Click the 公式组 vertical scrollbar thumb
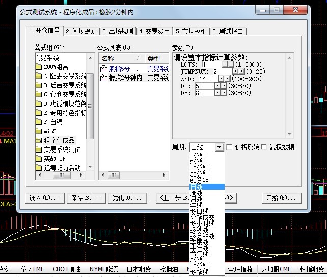The image size is (327, 277). coord(90,106)
